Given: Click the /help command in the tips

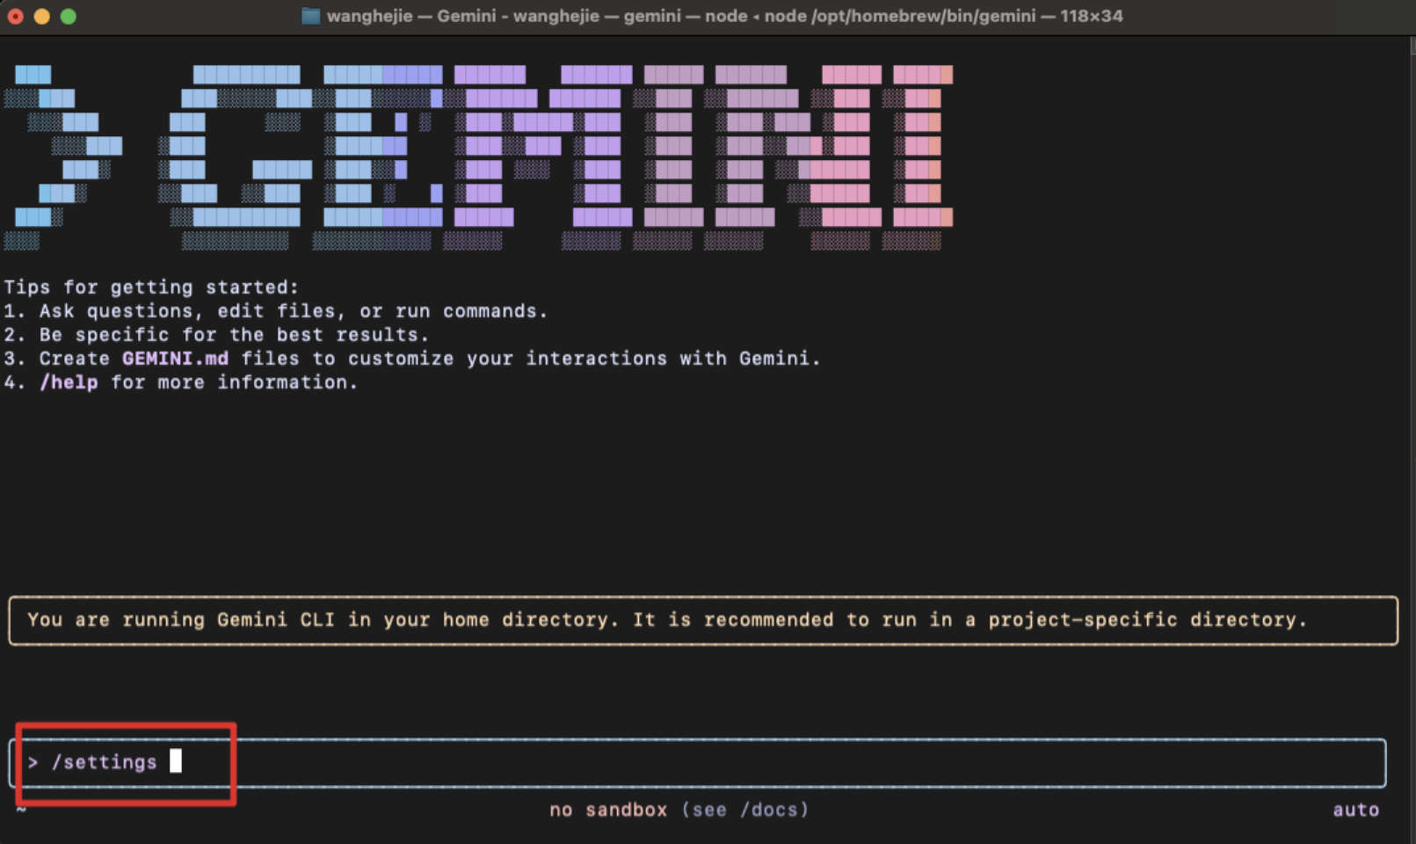Looking at the screenshot, I should point(69,382).
